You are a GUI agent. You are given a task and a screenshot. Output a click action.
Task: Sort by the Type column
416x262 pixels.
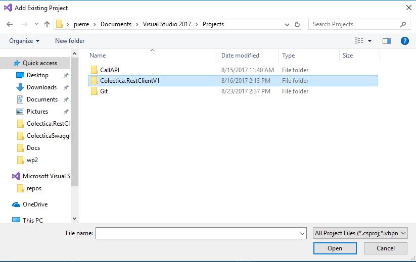289,56
